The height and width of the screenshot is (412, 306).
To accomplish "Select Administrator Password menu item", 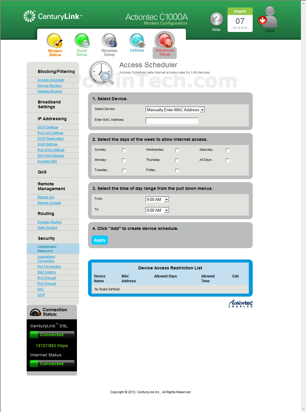I will point(53,249).
